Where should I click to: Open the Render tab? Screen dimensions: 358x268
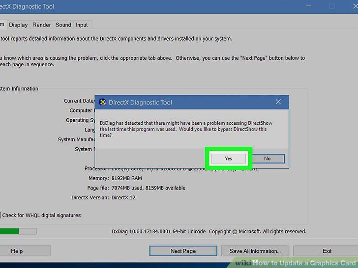41,25
